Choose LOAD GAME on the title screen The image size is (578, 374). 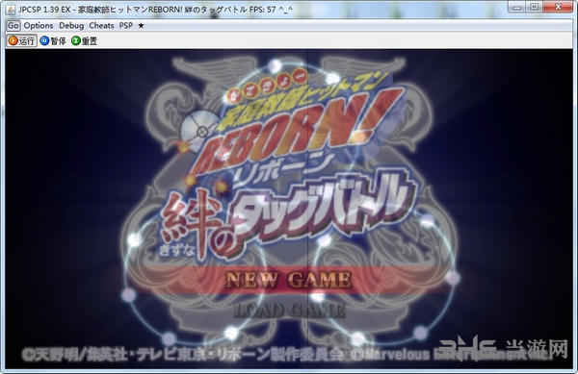(289, 311)
